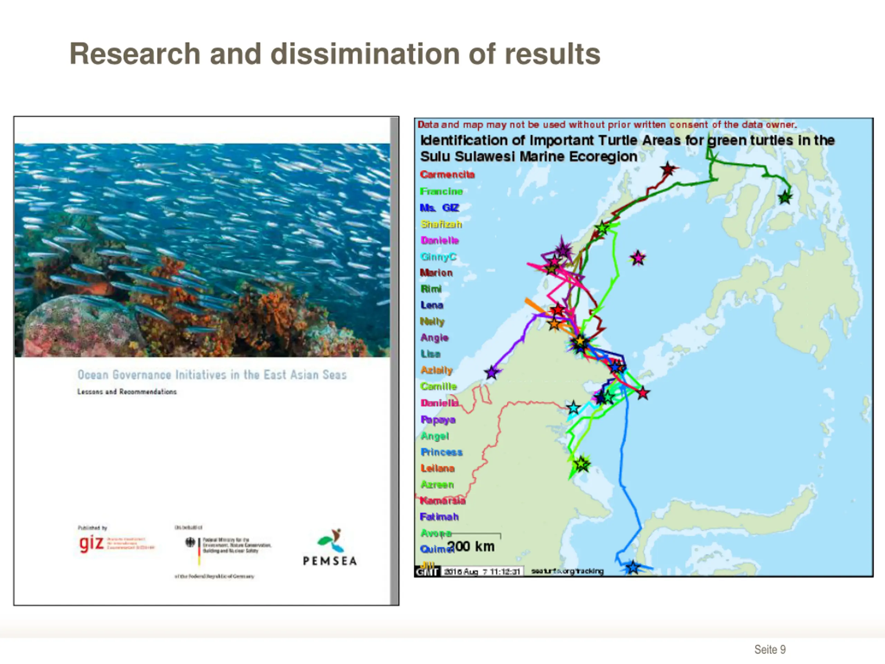This screenshot has width=885, height=664.
Task: Click the 'Lessons and Recommendations' subtitle
Action: pos(127,391)
